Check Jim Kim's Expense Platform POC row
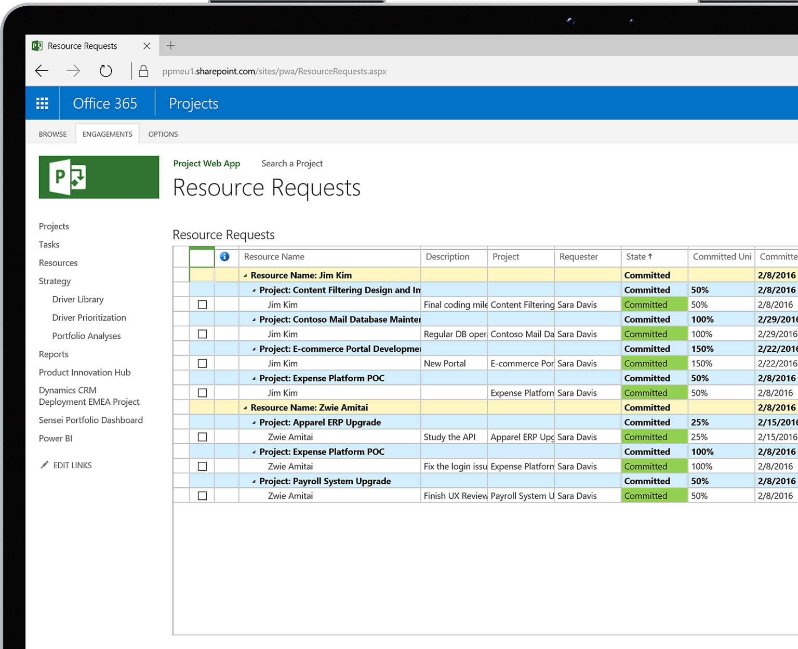Screen dimensions: 798x649 [202, 392]
